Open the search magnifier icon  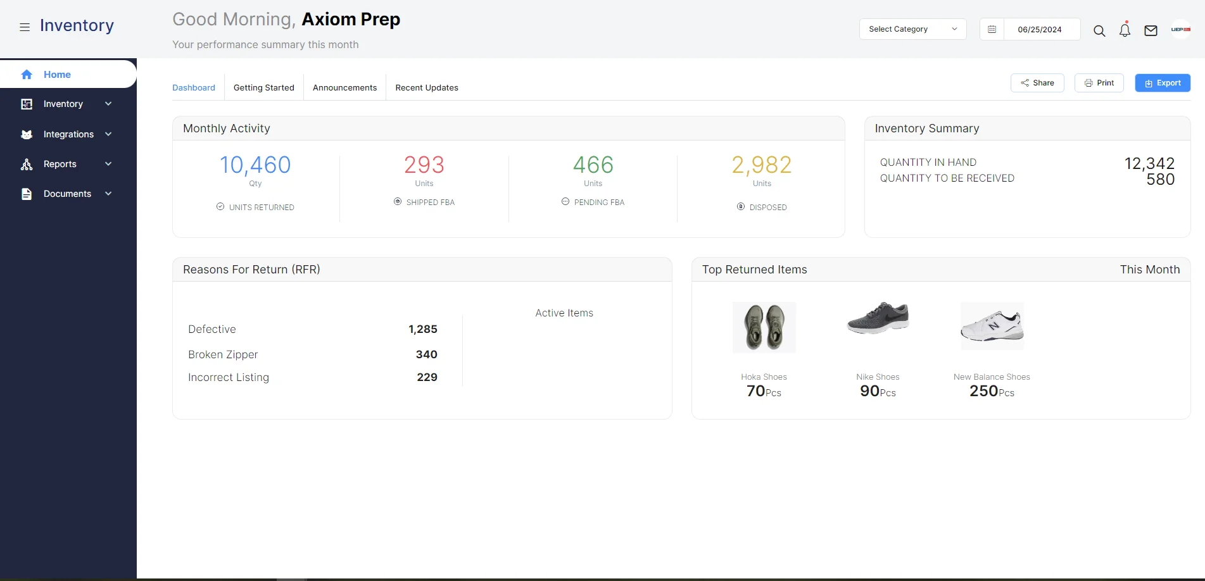click(1099, 30)
